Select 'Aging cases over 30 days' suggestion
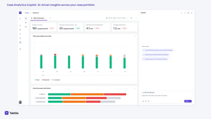 click(x=155, y=59)
